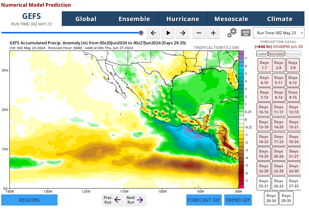The width and height of the screenshot is (309, 210).
Task: Select forecast Days 12-18
Action: click(294, 110)
